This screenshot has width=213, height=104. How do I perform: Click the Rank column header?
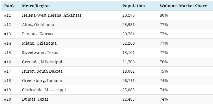(x=10, y=6)
